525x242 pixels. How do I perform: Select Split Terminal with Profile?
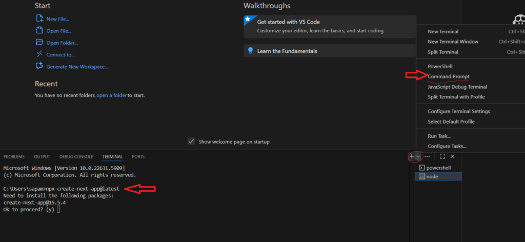point(456,97)
